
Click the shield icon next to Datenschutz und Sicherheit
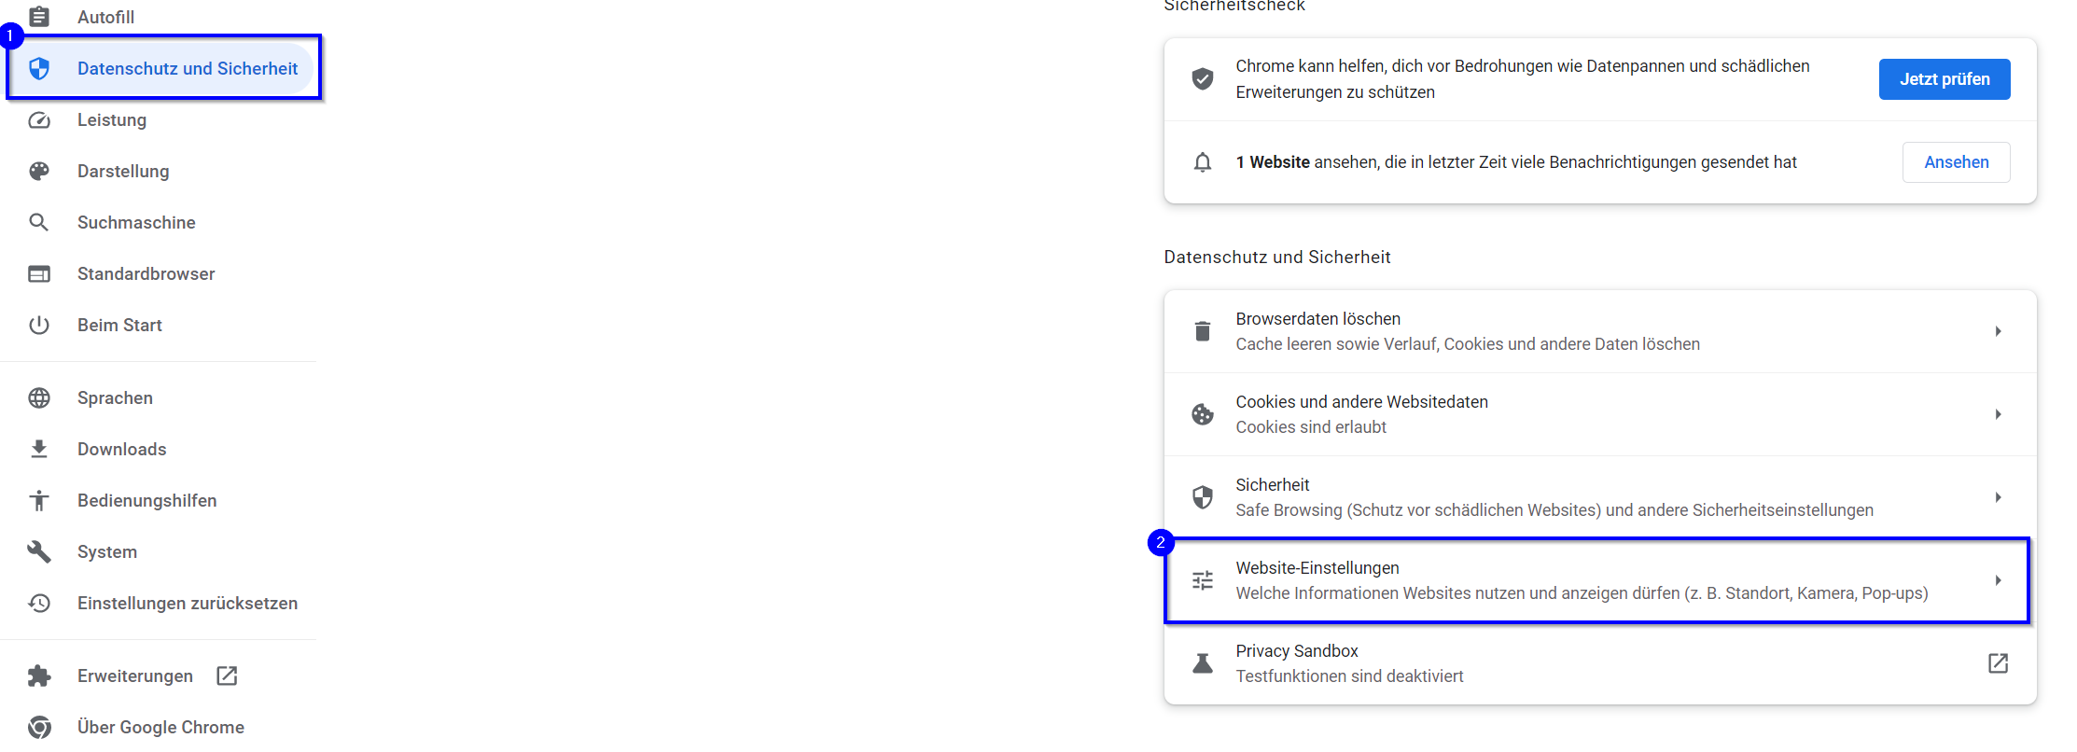[39, 68]
